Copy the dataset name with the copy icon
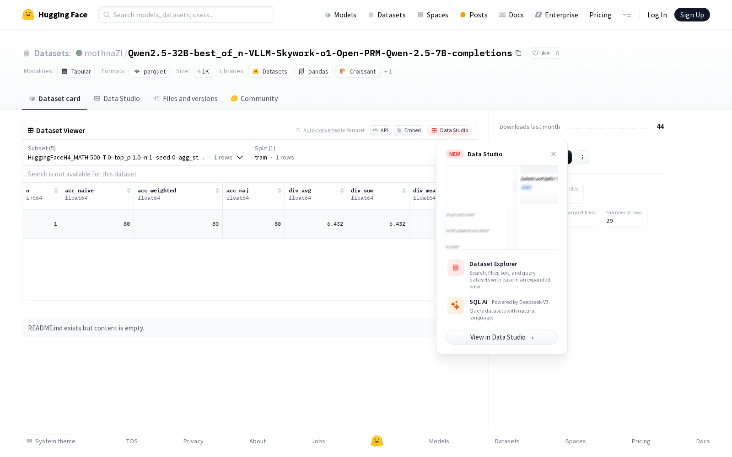This screenshot has height=457, width=732. click(x=518, y=53)
